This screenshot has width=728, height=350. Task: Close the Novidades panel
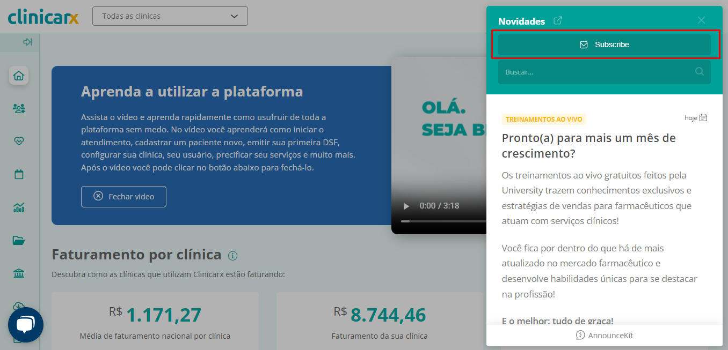(x=701, y=20)
